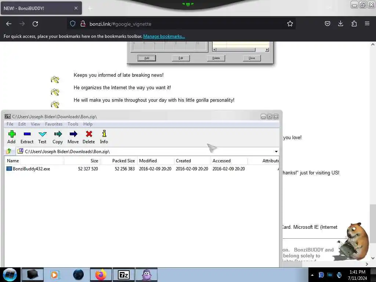
Task: Click the purple Bonzi taskbar icon
Action: coord(147,275)
